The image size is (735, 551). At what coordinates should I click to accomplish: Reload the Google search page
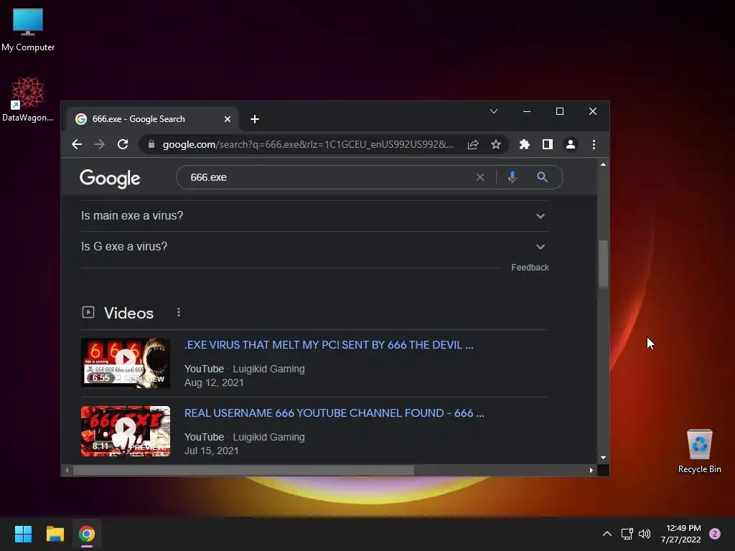click(123, 144)
